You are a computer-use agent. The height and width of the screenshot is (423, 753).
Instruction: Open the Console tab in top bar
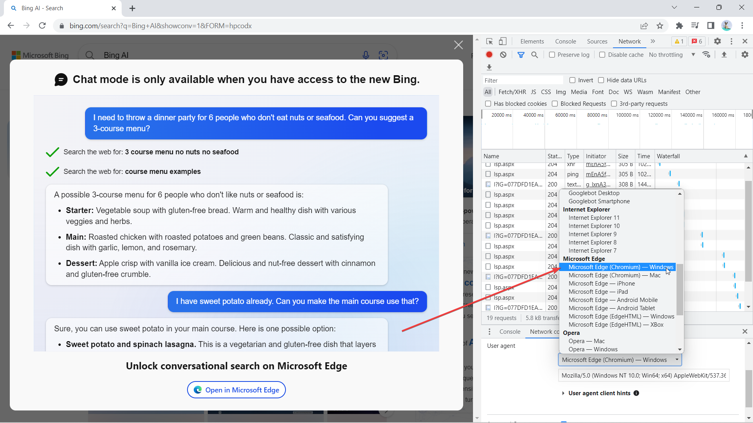point(566,42)
